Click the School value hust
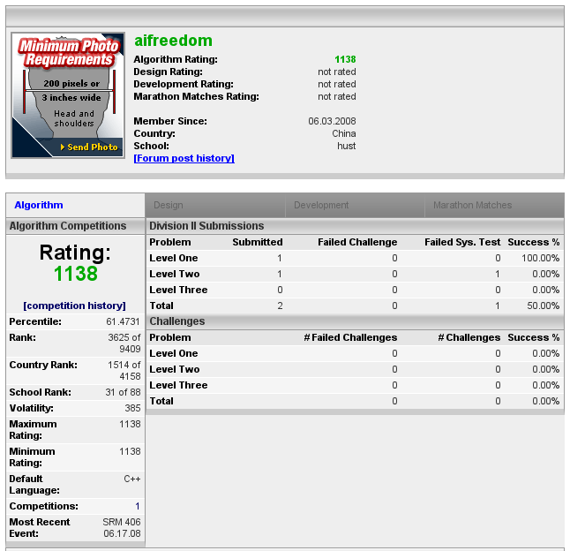 tap(347, 146)
